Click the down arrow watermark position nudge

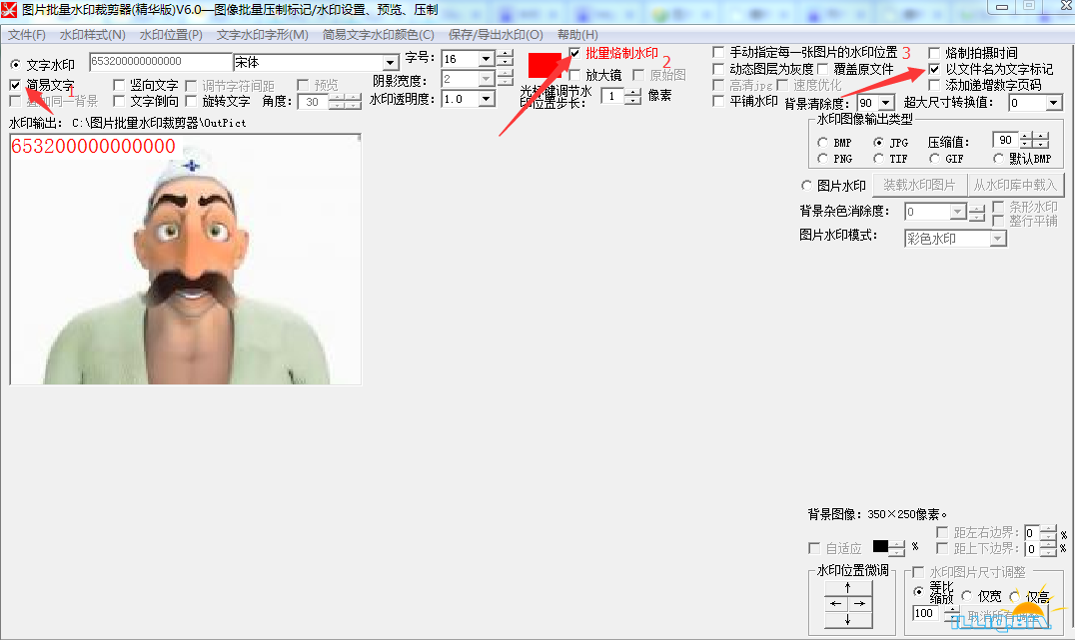(848, 619)
